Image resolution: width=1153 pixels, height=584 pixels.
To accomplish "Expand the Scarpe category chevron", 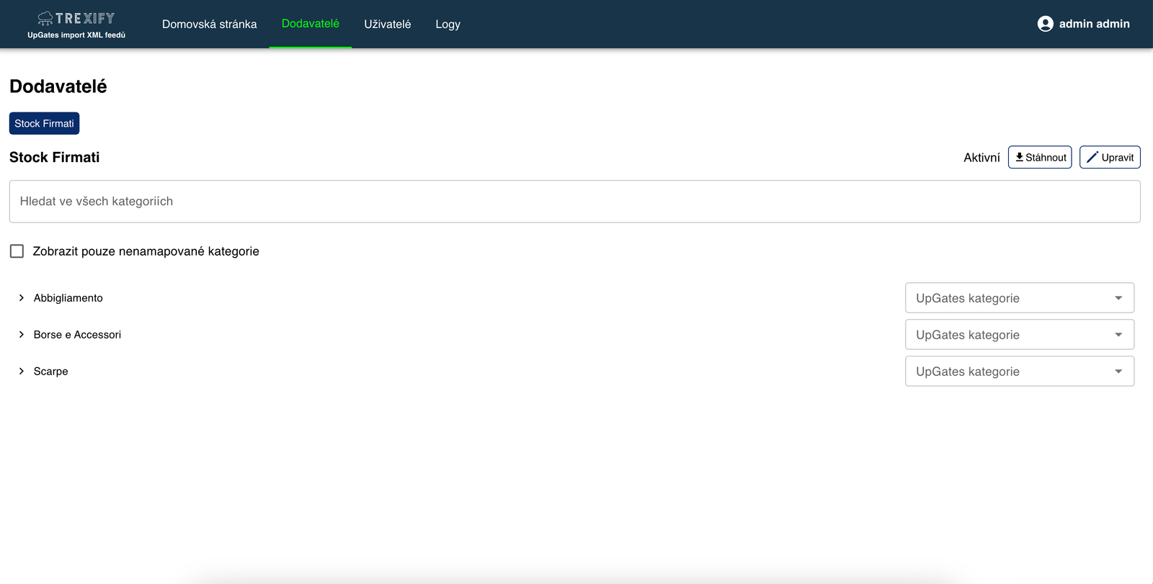I will pyautogui.click(x=22, y=372).
